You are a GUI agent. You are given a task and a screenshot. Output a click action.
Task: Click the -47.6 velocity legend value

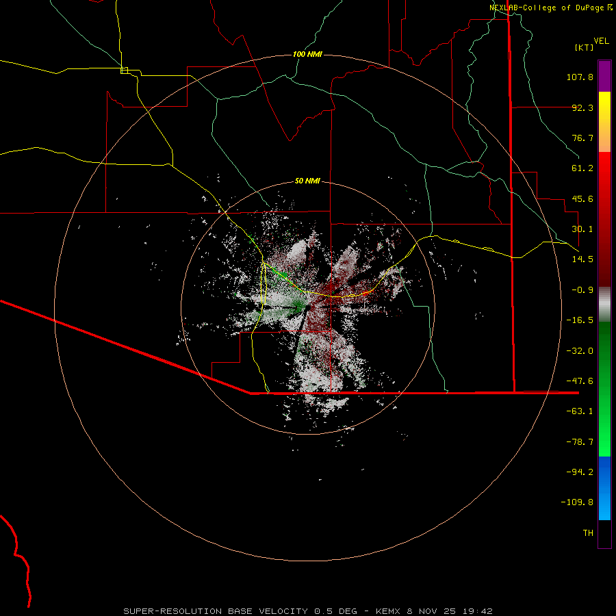[580, 381]
